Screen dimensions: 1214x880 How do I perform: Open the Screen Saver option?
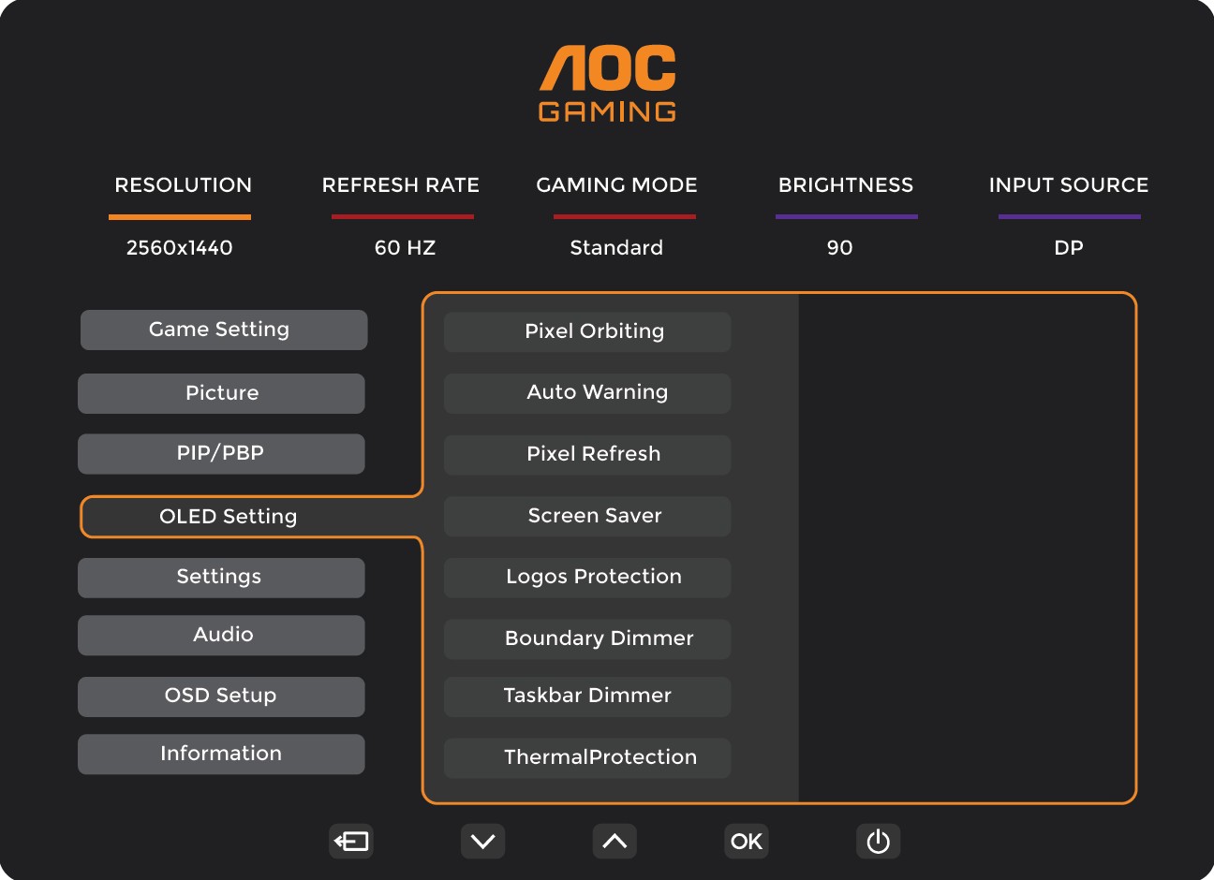pyautogui.click(x=587, y=516)
